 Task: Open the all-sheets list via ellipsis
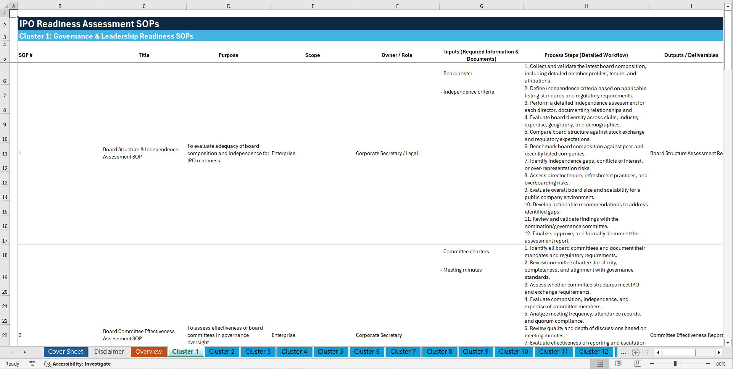(623, 352)
